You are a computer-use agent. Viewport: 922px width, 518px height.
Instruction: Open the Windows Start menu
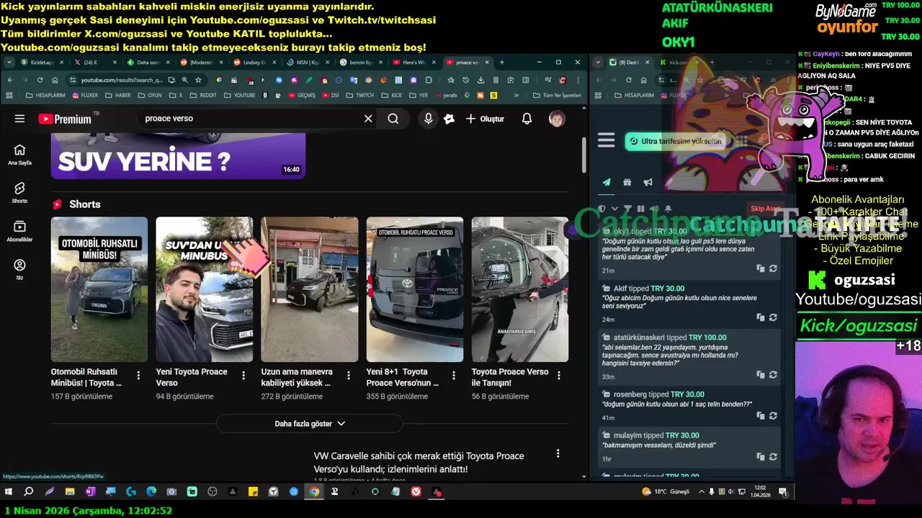(x=9, y=492)
